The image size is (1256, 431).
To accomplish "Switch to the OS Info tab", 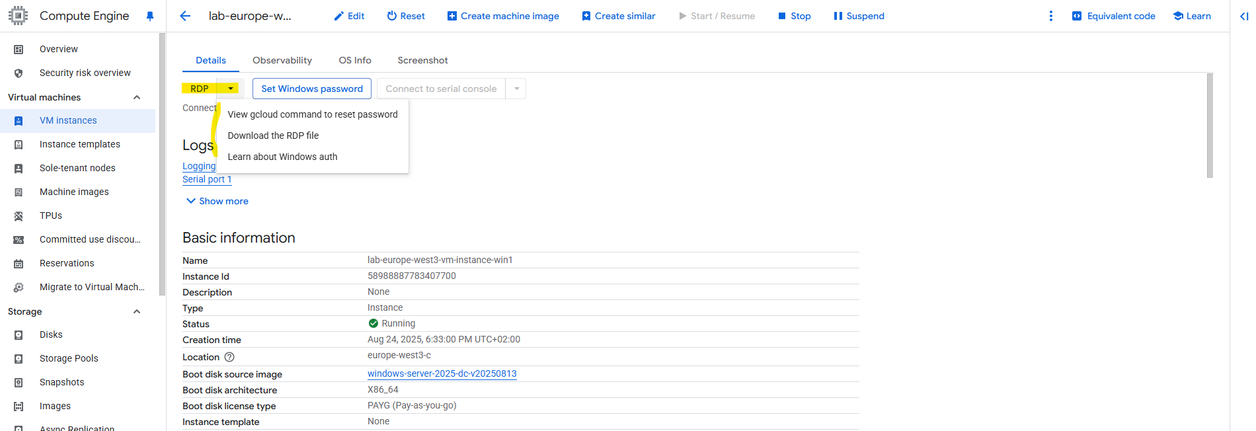I will [355, 60].
